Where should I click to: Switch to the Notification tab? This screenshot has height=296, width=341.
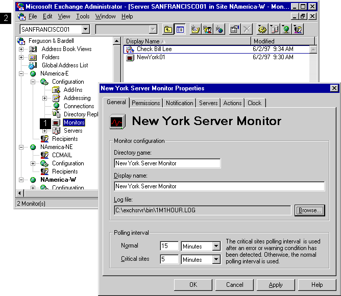pos(179,103)
